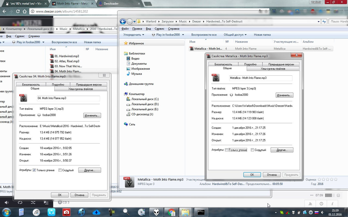Refresh the Hardwired...To Self-Destruct folder view

pyautogui.click(x=324, y=21)
